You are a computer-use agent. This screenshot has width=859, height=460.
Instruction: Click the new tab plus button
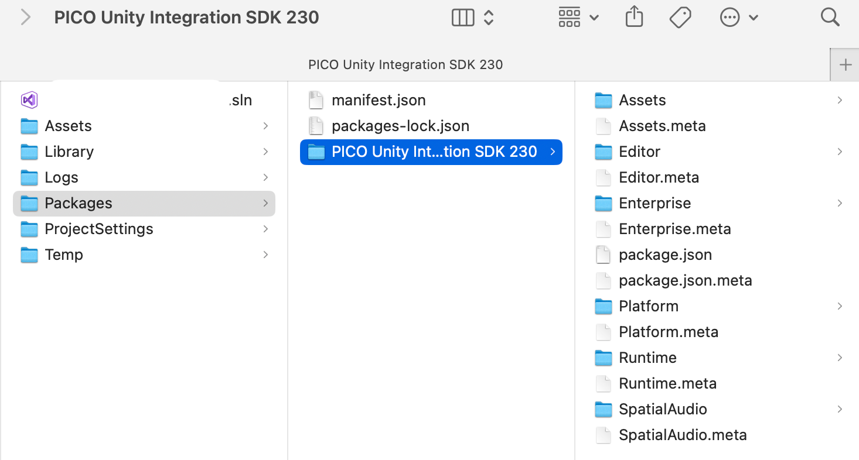(x=846, y=64)
